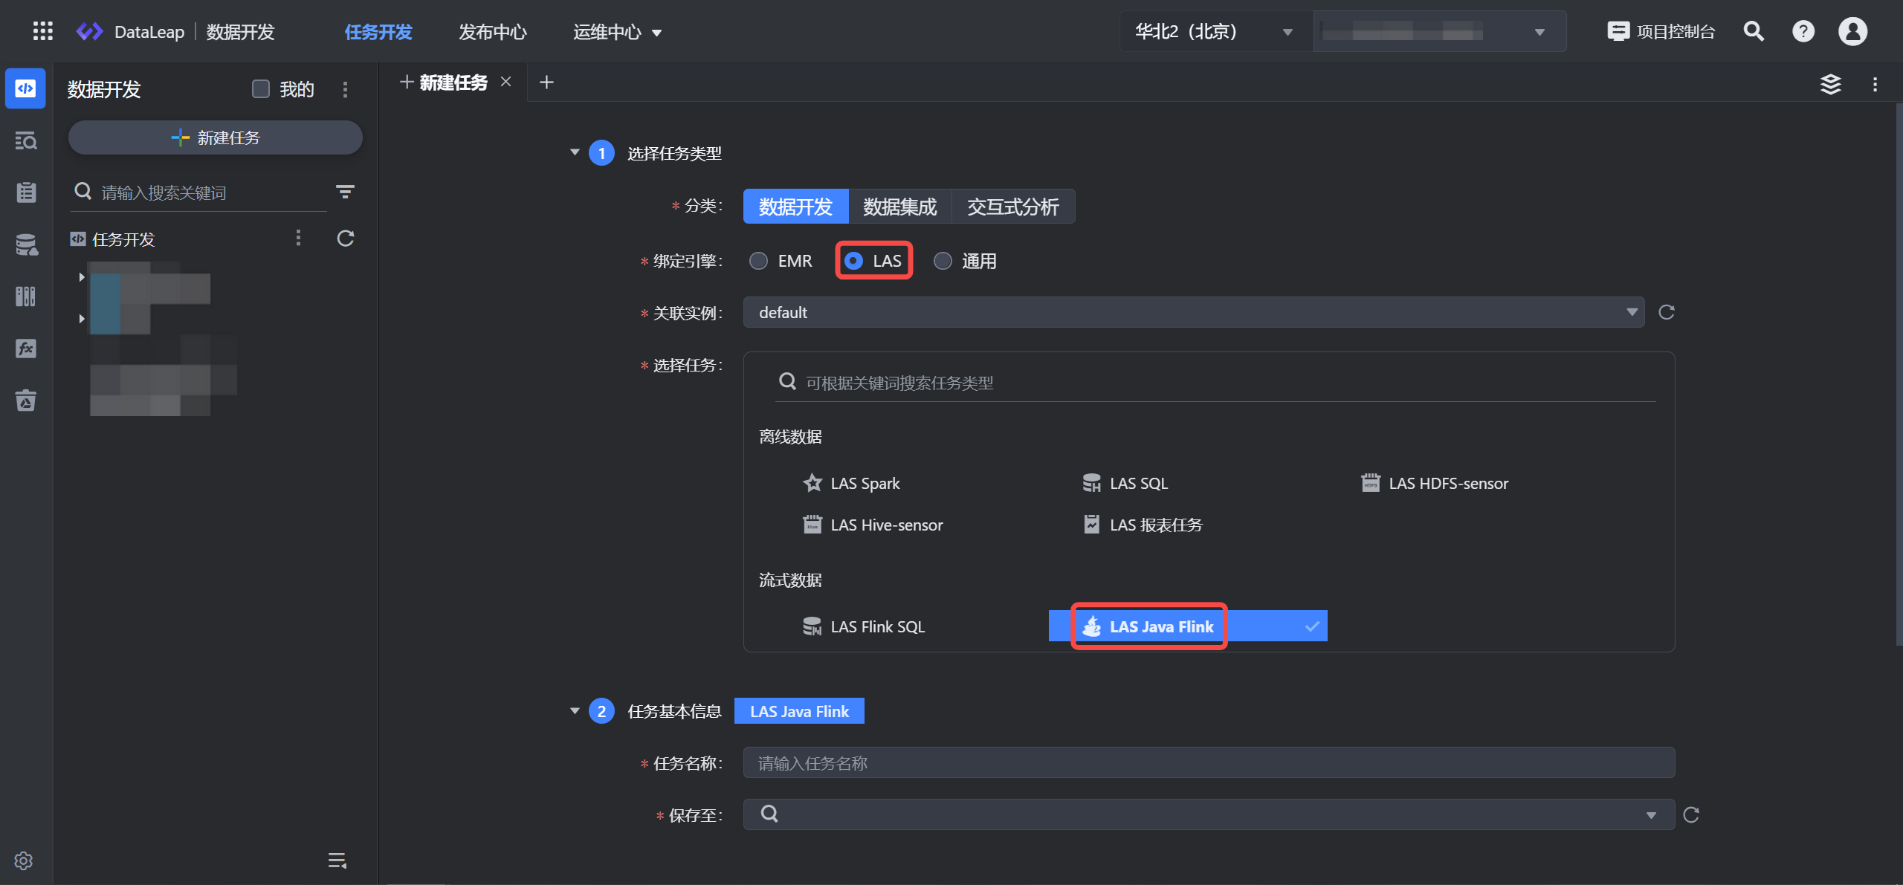Expand the second tree folder arrow
This screenshot has height=885, width=1903.
coord(82,318)
